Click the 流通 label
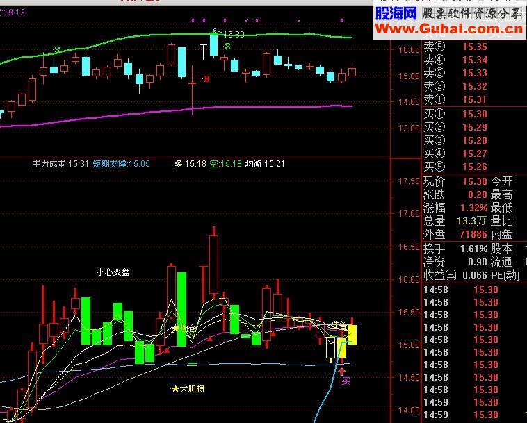Screen dimensions: 527x423 pos(501,262)
